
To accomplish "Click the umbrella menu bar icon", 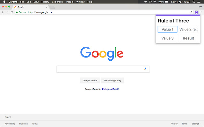I will click(x=146, y=2).
